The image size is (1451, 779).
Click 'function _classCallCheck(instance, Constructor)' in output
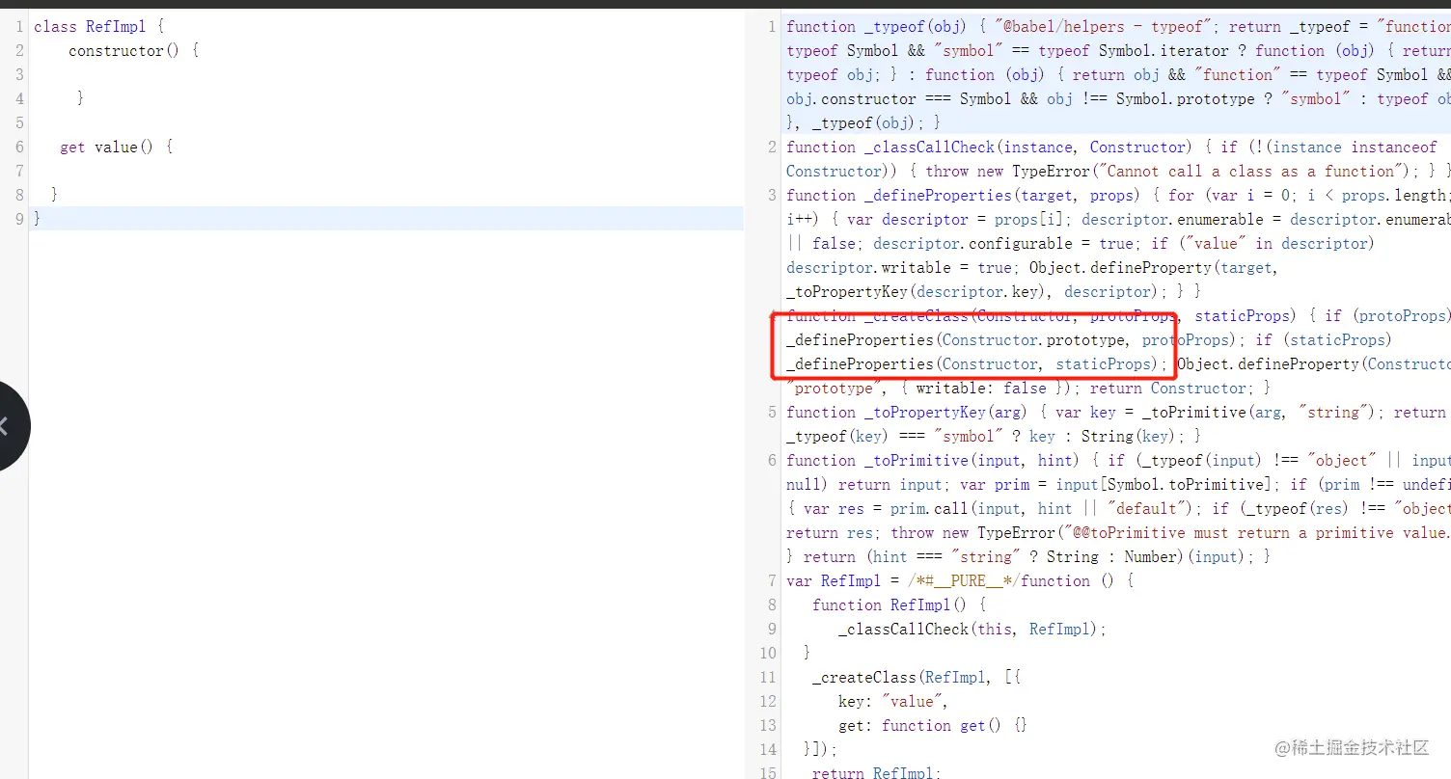[x=989, y=148]
